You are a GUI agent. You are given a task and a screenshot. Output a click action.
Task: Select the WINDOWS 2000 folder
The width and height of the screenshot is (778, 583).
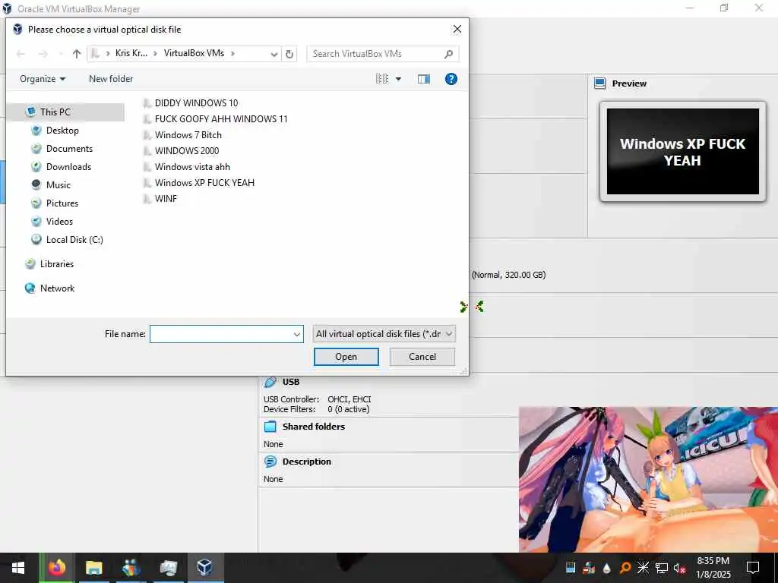coord(181,151)
